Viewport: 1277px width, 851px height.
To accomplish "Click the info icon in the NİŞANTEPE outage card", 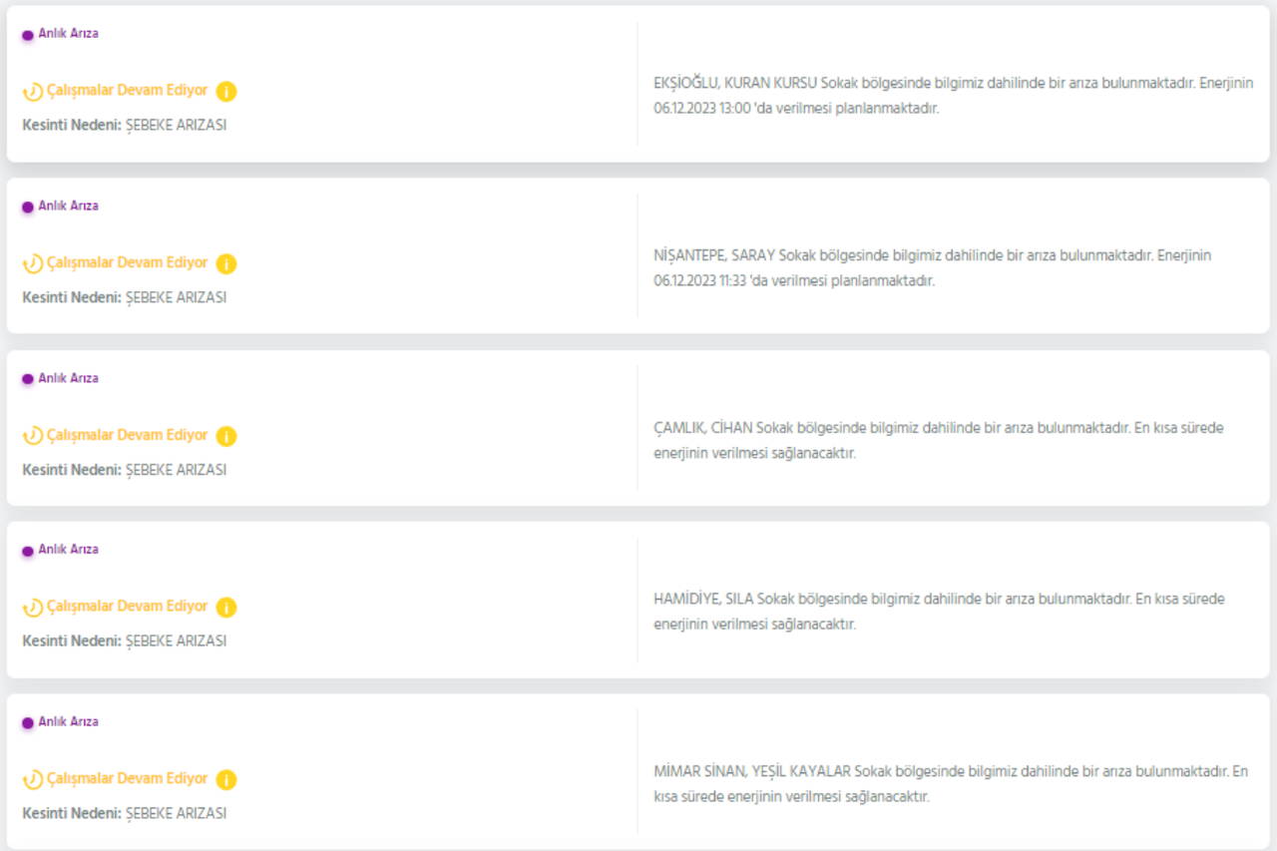I will 226,264.
